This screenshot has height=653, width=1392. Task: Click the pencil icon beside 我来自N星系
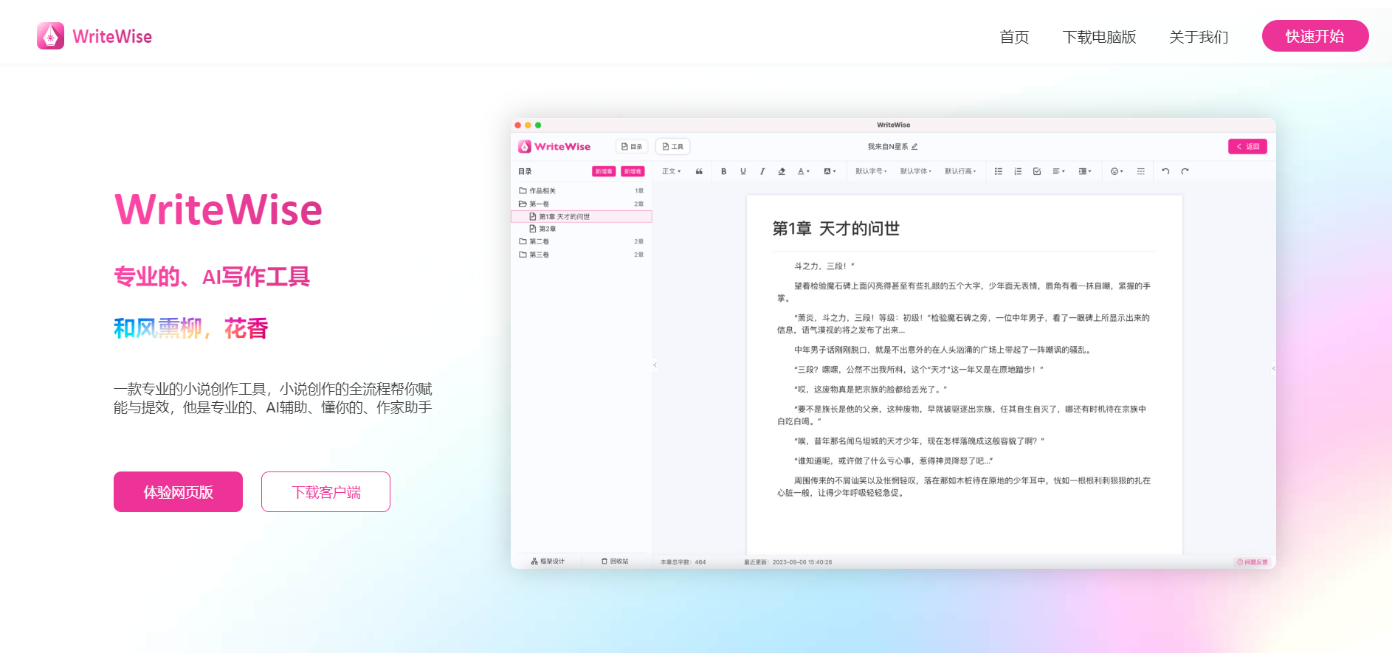(915, 146)
